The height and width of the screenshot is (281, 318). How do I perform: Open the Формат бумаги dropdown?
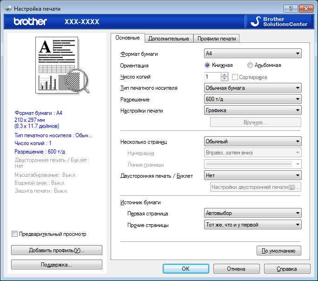[253, 54]
